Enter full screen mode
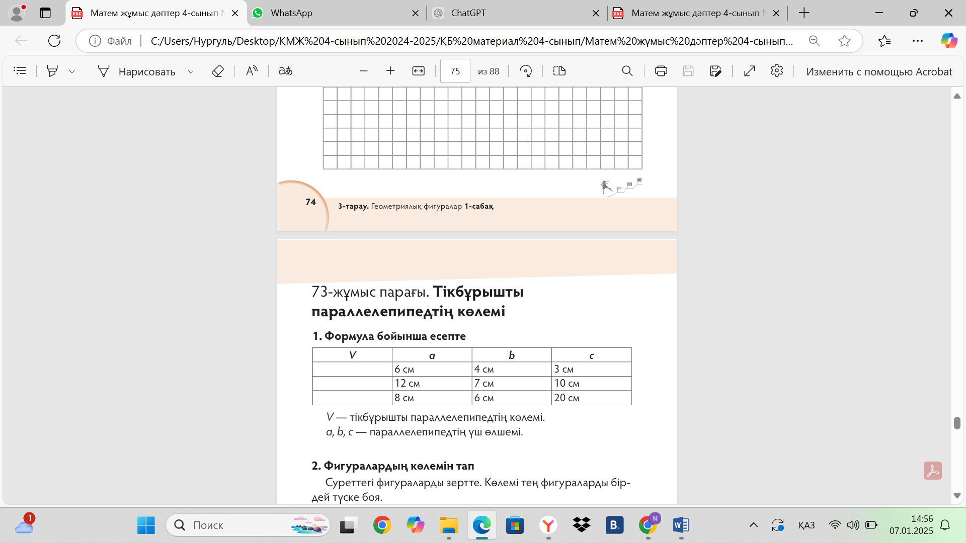This screenshot has height=543, width=966. click(x=750, y=71)
